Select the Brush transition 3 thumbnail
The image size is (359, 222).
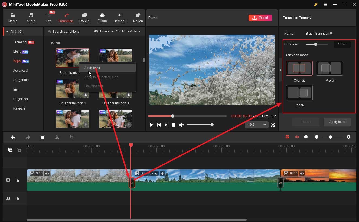116,88
